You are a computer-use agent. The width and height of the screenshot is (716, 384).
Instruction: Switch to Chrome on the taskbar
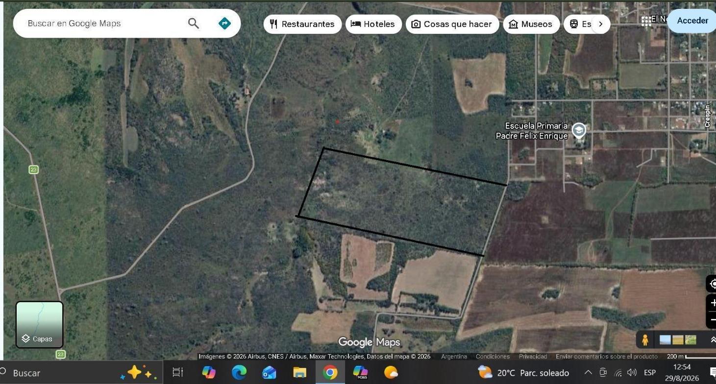[x=330, y=373]
